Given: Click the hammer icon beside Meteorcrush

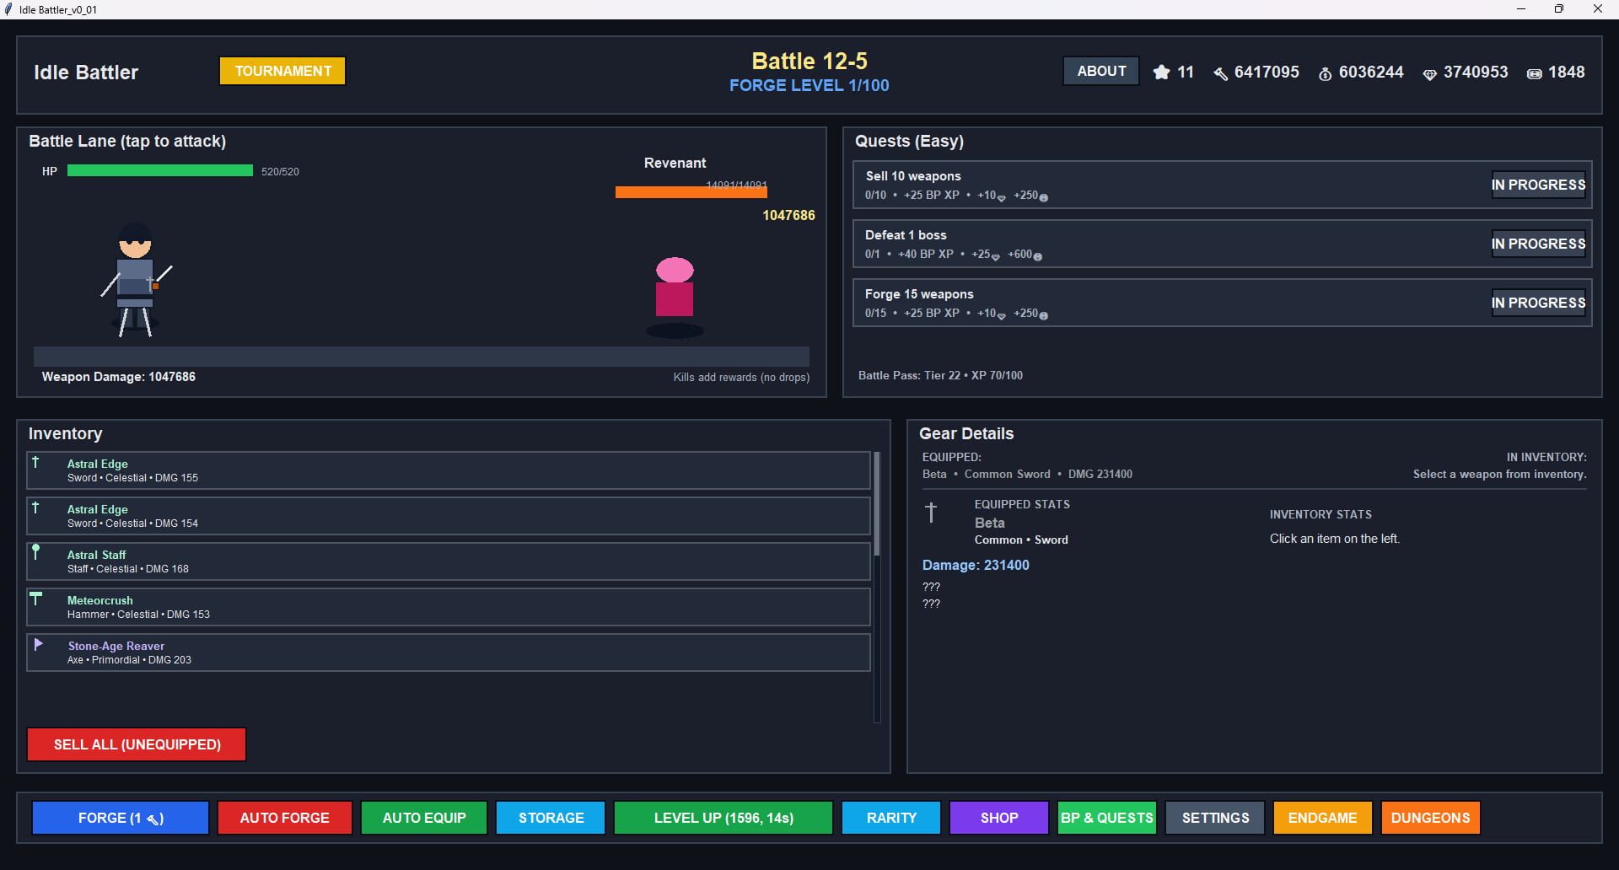Looking at the screenshot, I should (36, 599).
